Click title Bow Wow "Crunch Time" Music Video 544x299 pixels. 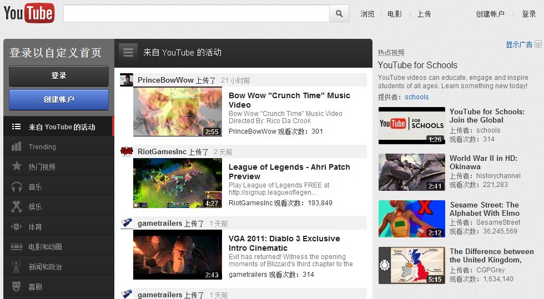pos(289,100)
